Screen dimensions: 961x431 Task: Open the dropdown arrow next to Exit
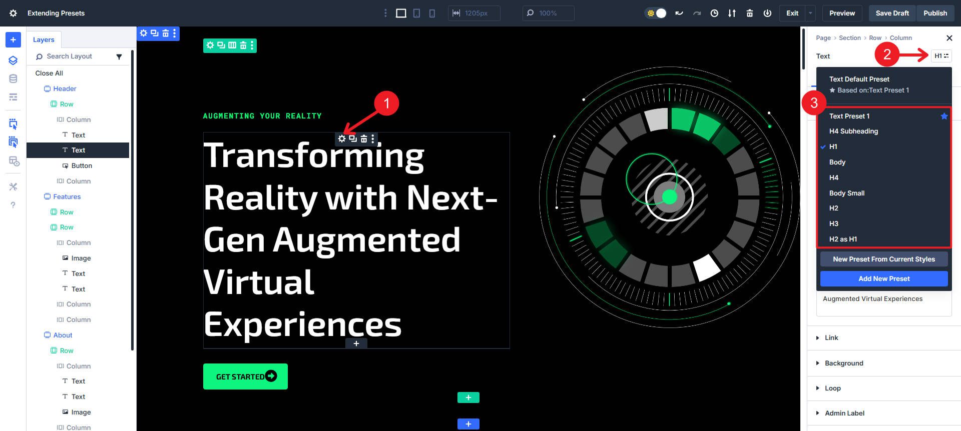pos(810,13)
